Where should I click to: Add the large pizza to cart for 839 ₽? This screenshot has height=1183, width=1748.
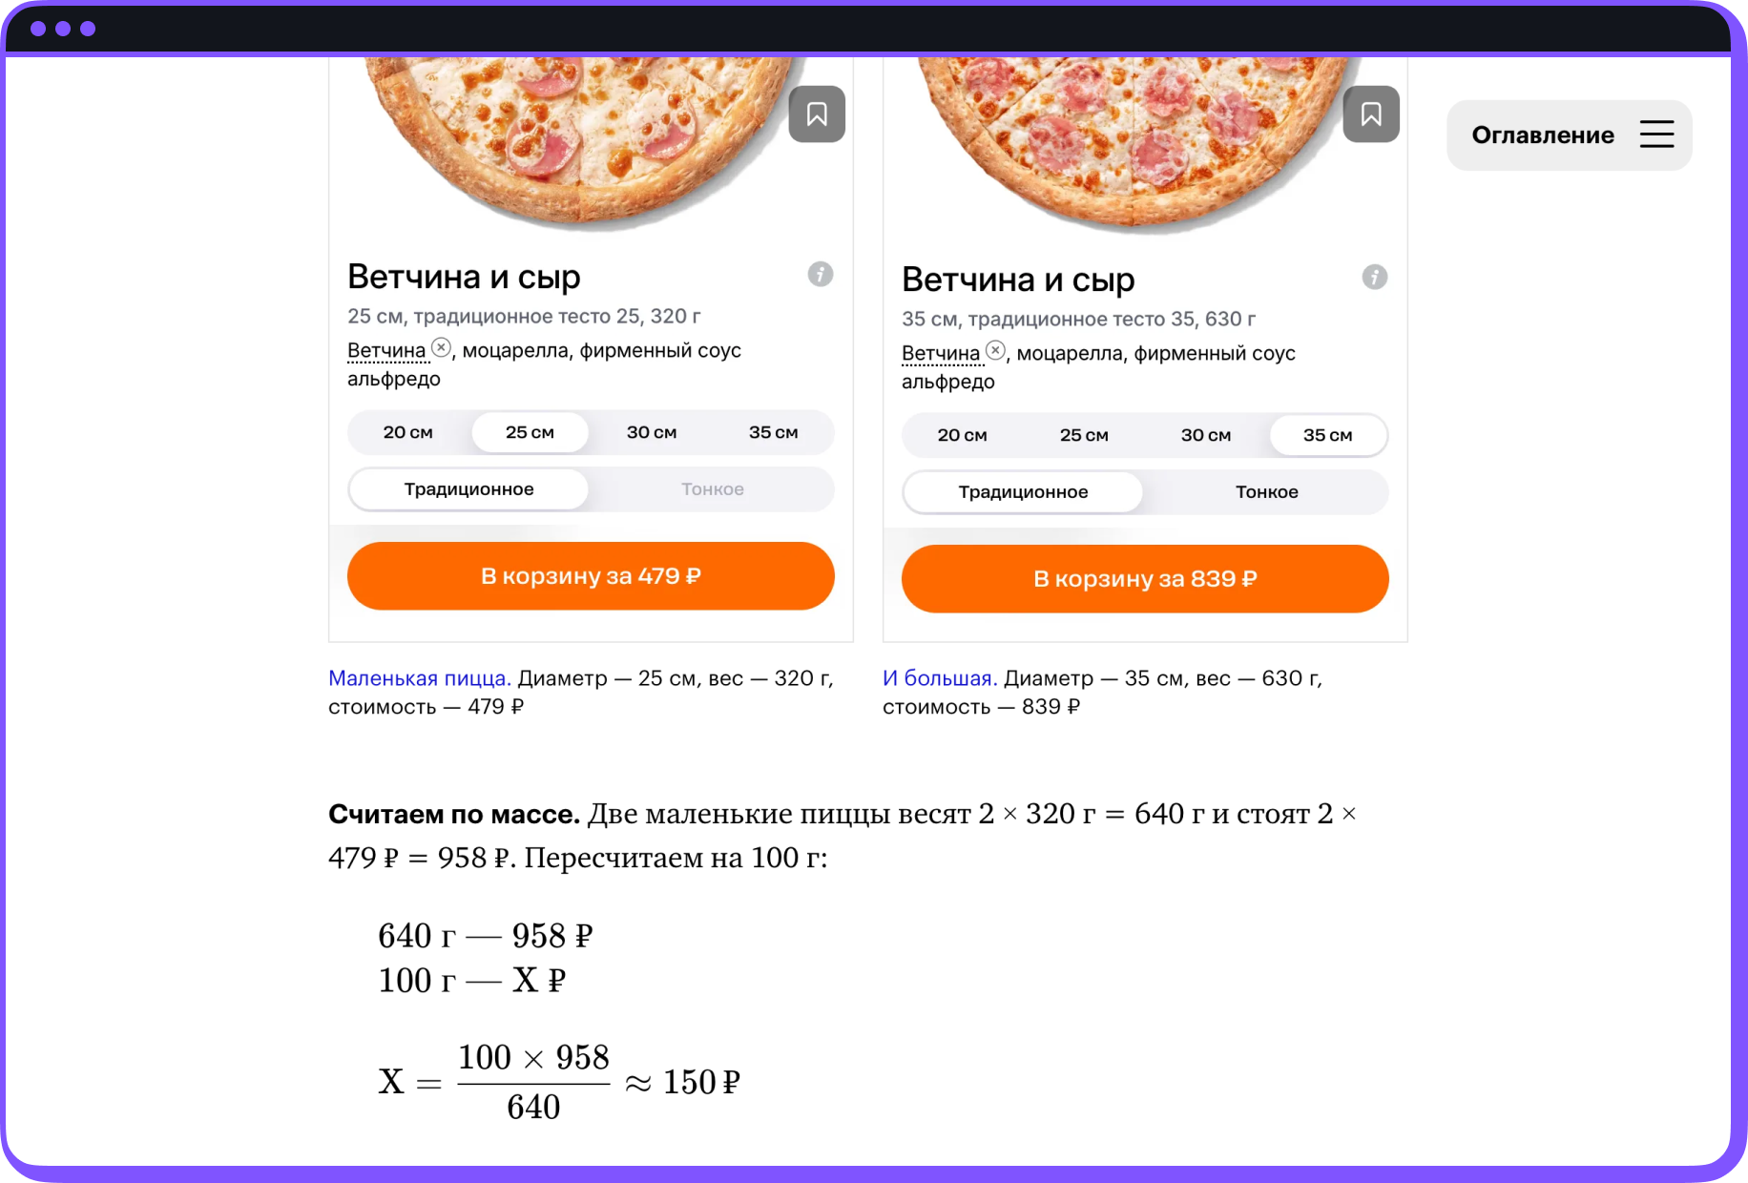coord(1145,578)
